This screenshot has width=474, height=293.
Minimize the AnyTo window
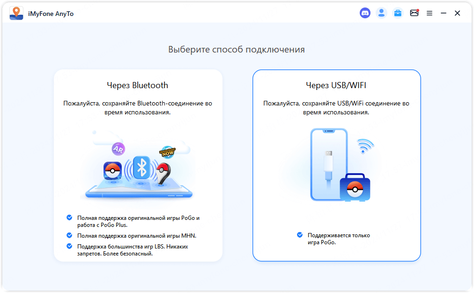point(444,13)
